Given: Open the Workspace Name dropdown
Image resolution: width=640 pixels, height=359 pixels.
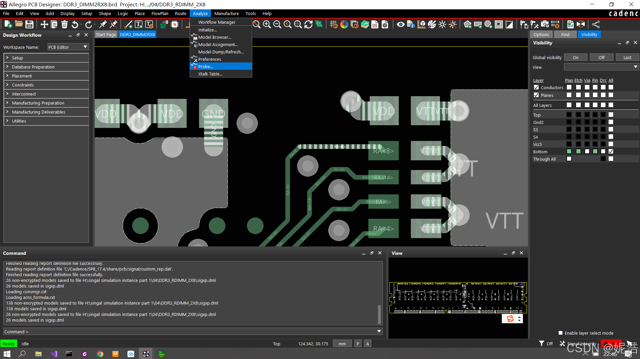Looking at the screenshot, I should (x=68, y=47).
